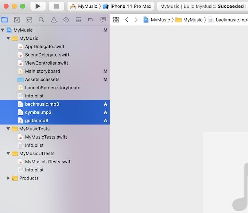The height and width of the screenshot is (213, 248).
Task: Open Info.plist under MyMusicUITests
Action: (x=55, y=170)
